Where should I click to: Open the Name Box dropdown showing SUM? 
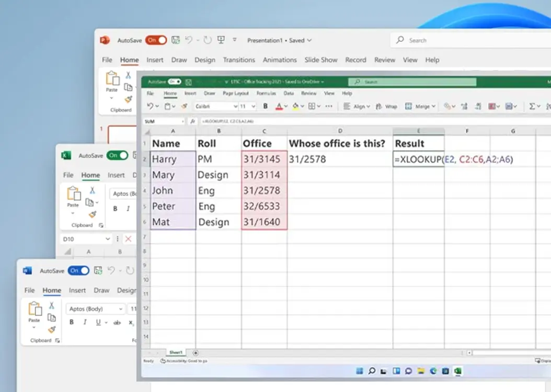(182, 121)
